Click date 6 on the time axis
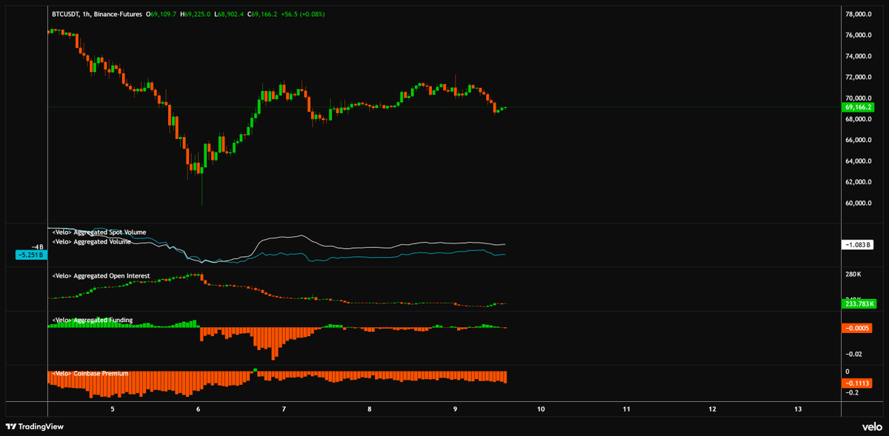Screen dimensions: 889x436 click(x=199, y=409)
